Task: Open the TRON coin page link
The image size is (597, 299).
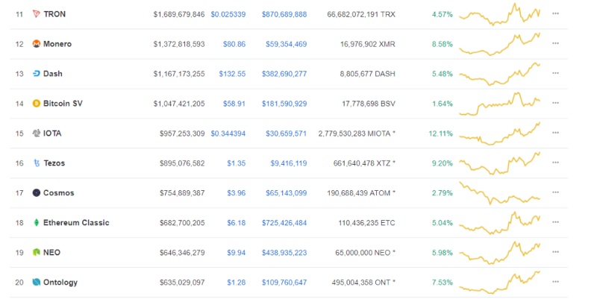Action: tap(54, 14)
